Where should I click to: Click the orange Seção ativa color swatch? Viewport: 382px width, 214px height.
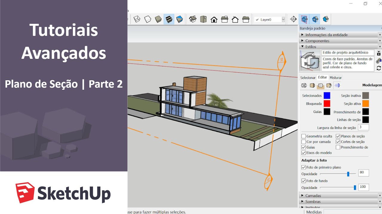(366, 103)
